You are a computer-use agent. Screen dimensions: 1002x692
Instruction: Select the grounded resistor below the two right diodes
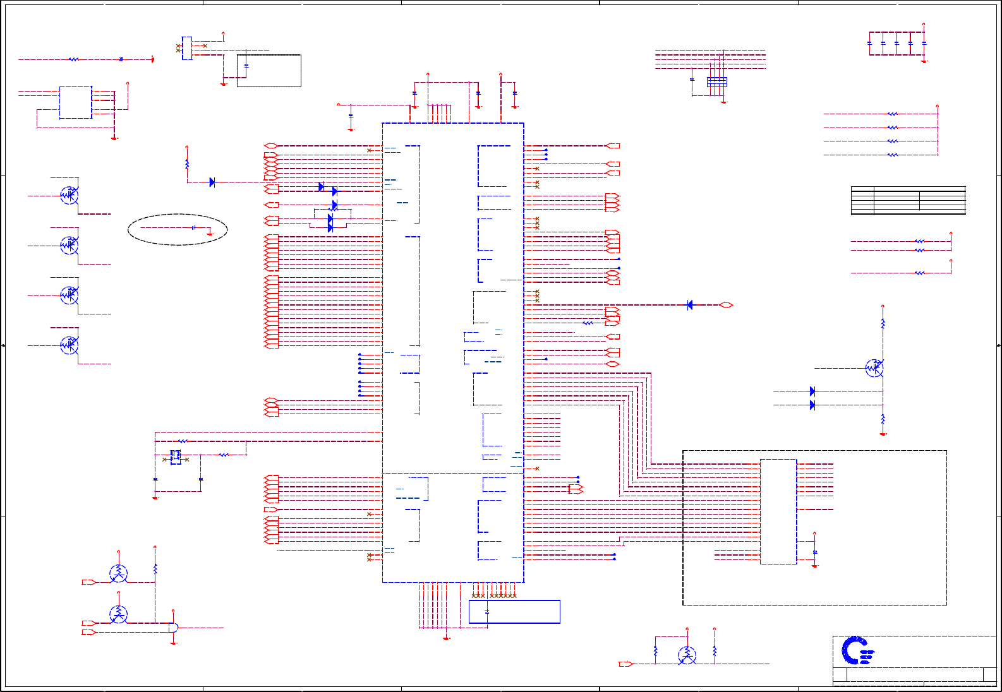click(x=883, y=419)
